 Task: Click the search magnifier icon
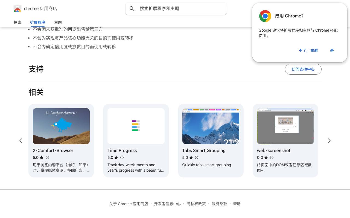pos(132,9)
